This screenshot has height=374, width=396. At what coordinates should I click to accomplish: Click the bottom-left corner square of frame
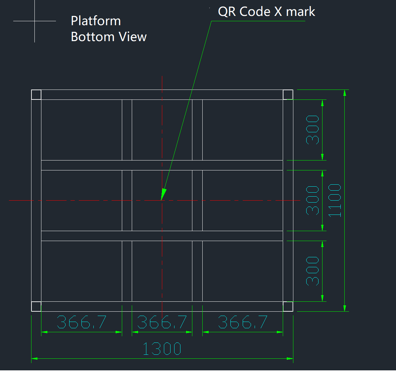click(36, 306)
